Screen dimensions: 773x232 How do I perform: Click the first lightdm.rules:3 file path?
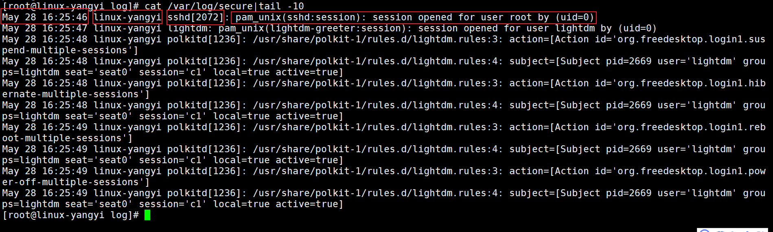pos(377,39)
